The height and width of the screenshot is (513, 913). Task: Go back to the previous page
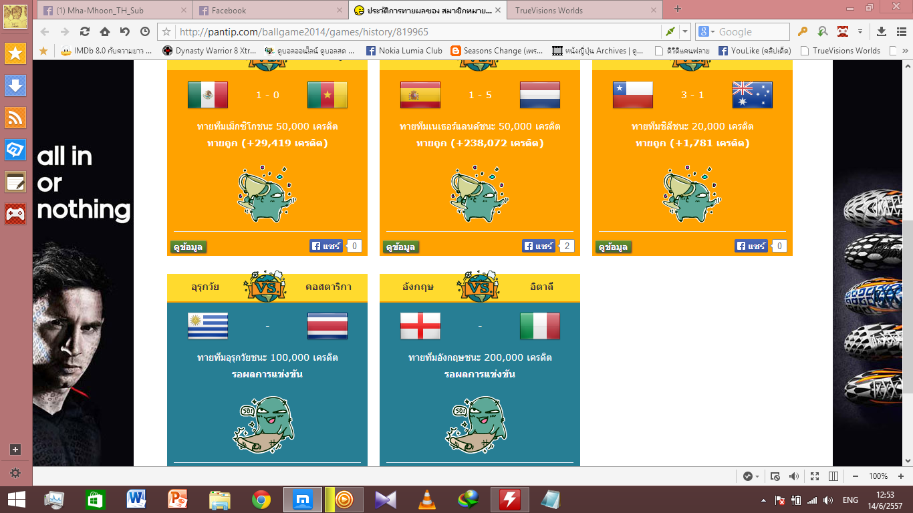[x=45, y=31]
